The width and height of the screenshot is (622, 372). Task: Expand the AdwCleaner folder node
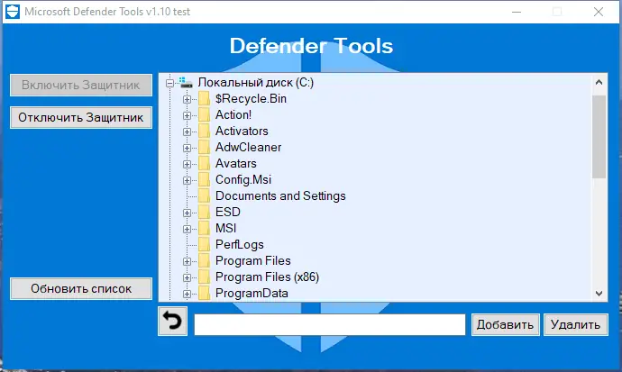[187, 148]
